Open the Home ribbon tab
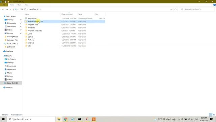Screen dimensions: 216x122 pos(12,5)
